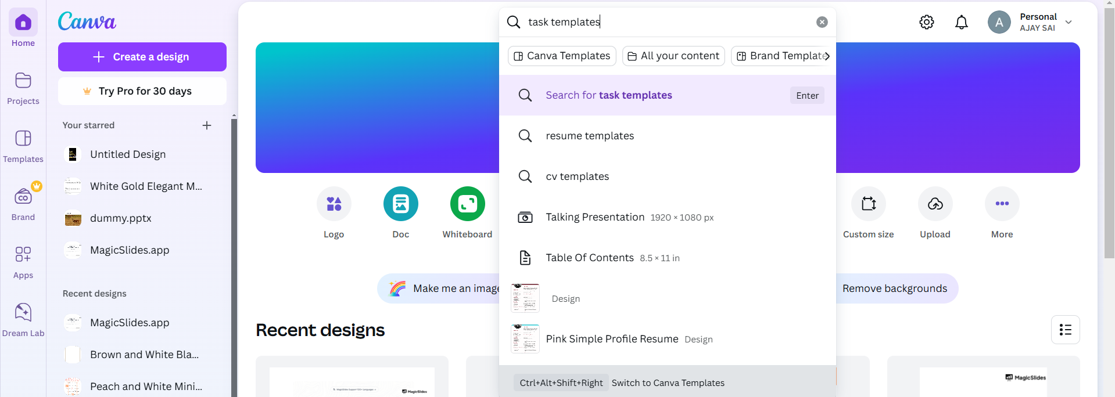The width and height of the screenshot is (1115, 397).
Task: Click Create a design button
Action: (x=142, y=57)
